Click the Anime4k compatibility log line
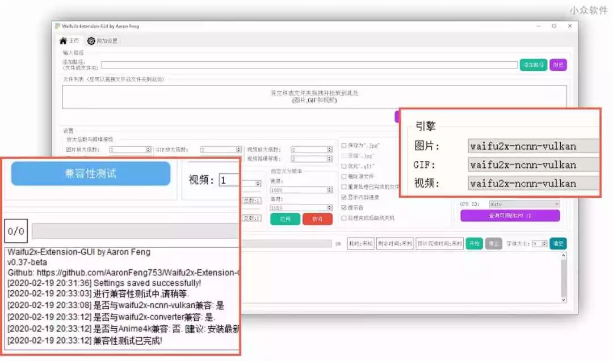Screen dimensions: 613x361 123,329
